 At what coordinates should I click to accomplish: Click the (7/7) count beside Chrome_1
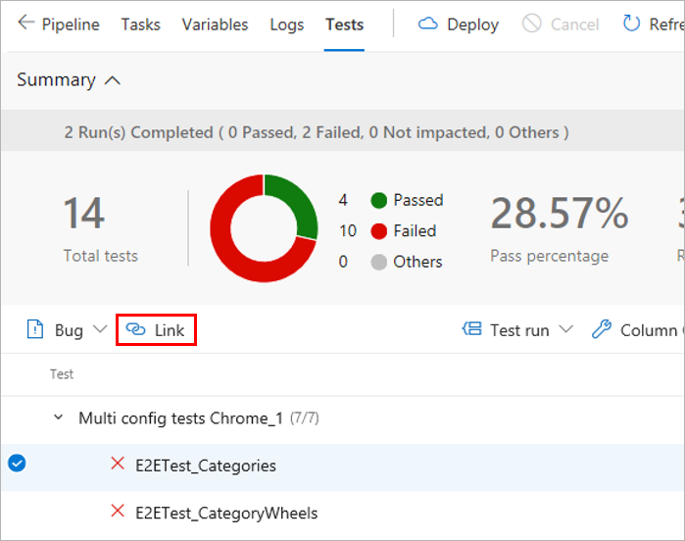[305, 418]
